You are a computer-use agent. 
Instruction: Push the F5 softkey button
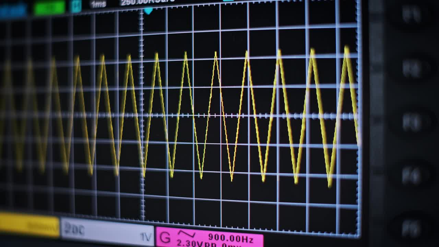[412, 228]
